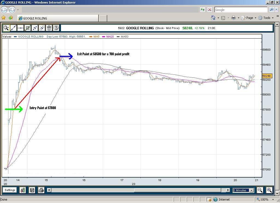Click the Internet zone status indicator
Image resolution: width=280 pixels, height=203 pixels.
[x=222, y=199]
